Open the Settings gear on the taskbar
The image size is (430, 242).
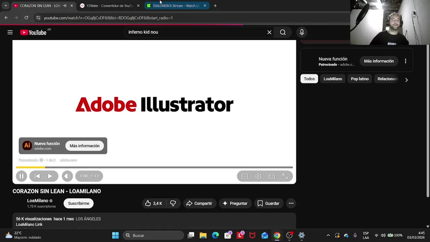tap(302, 235)
